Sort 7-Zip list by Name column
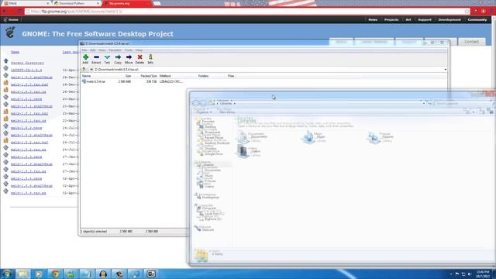The width and height of the screenshot is (496, 279). [86, 76]
